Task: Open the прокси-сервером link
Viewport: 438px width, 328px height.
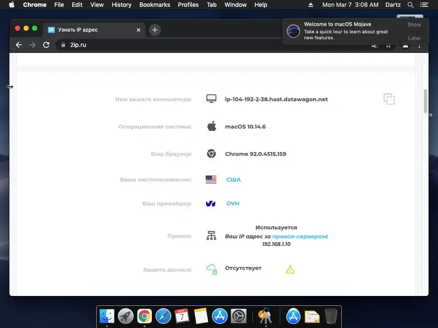Action: [x=299, y=236]
